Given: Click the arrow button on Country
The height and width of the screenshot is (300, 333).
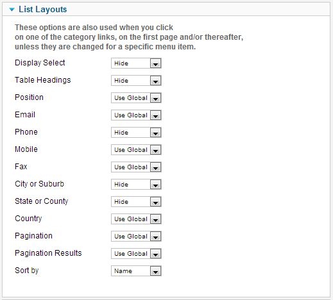Looking at the screenshot, I should point(155,219).
